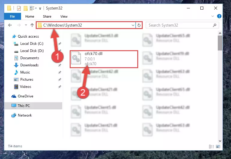The width and height of the screenshot is (231, 159).
Task: Open Documents in the sidebar
Action: click(30, 58)
